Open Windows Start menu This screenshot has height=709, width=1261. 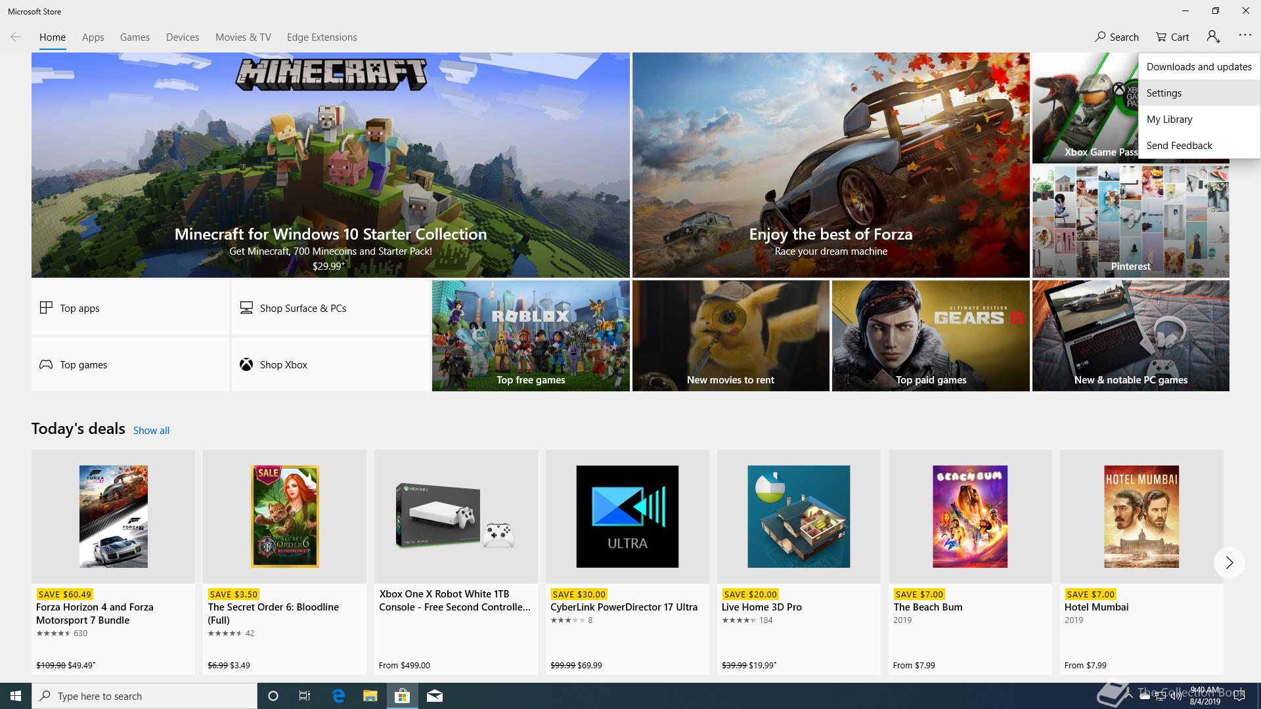[x=16, y=696]
